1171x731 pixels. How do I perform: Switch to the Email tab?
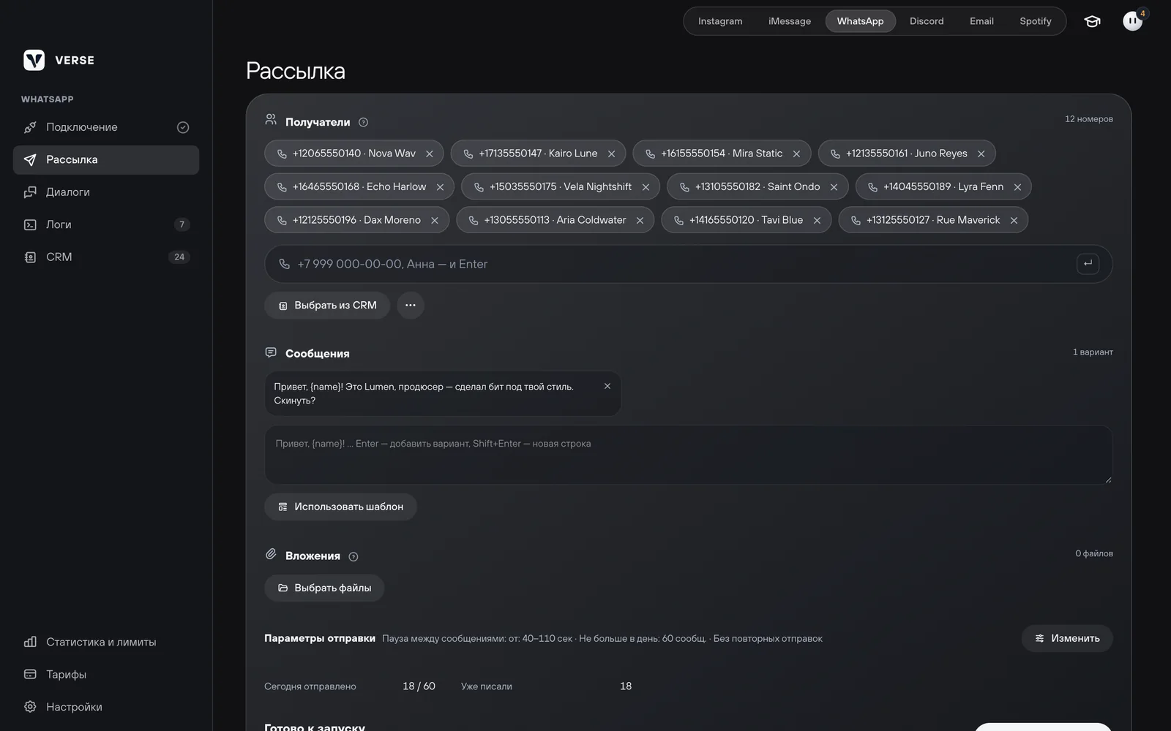[x=981, y=21]
